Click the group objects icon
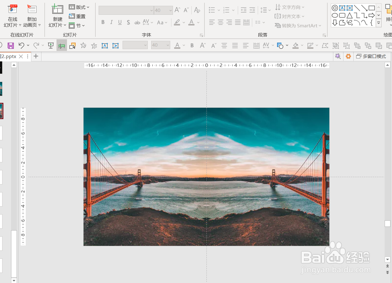The height and width of the screenshot is (283, 392). (x=336, y=46)
